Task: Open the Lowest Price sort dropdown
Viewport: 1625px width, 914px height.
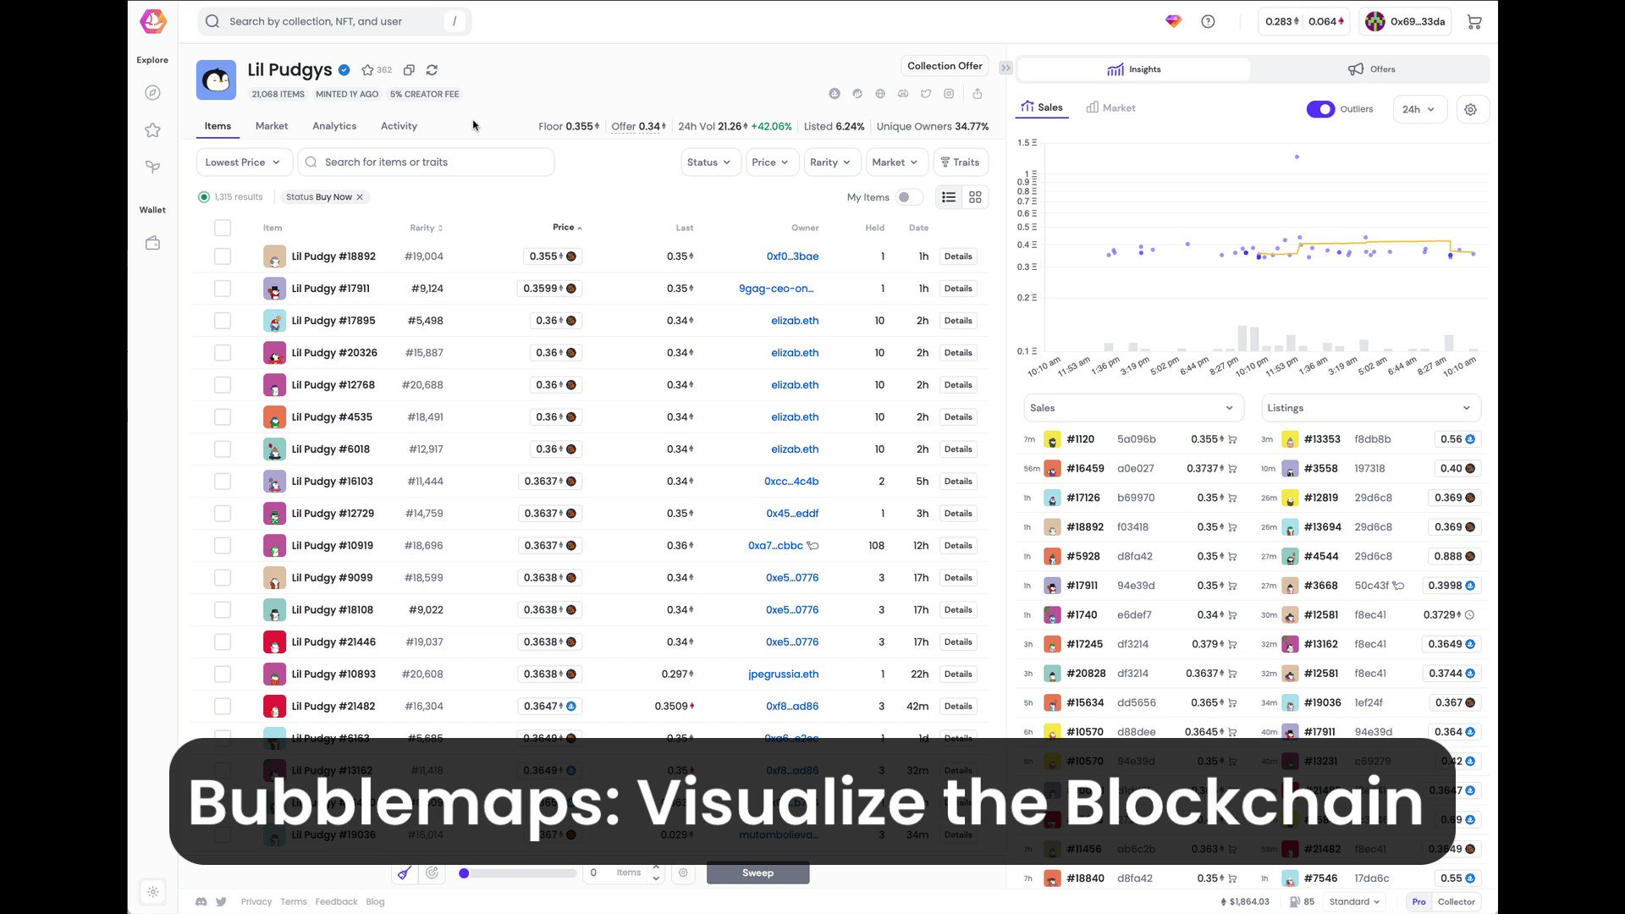Action: click(x=243, y=162)
